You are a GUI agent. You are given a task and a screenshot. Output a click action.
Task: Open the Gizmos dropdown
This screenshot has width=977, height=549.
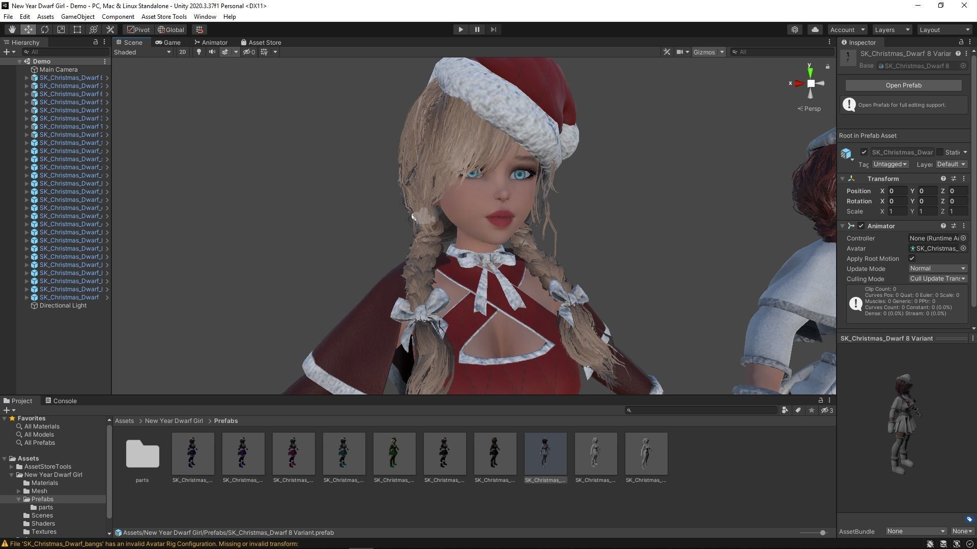[708, 52]
